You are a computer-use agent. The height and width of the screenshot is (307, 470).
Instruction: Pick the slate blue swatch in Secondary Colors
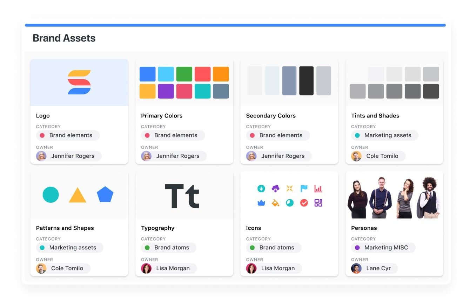[x=289, y=81]
